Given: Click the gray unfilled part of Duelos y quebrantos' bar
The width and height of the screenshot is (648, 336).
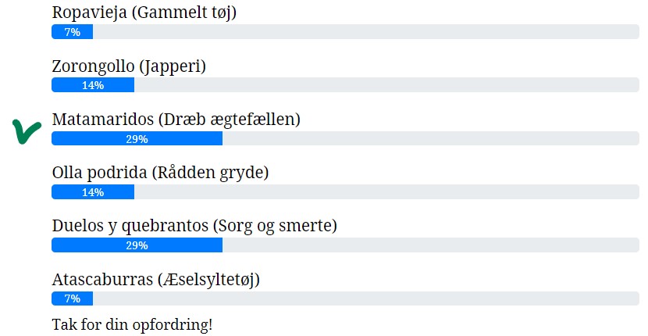Looking at the screenshot, I should (x=431, y=245).
